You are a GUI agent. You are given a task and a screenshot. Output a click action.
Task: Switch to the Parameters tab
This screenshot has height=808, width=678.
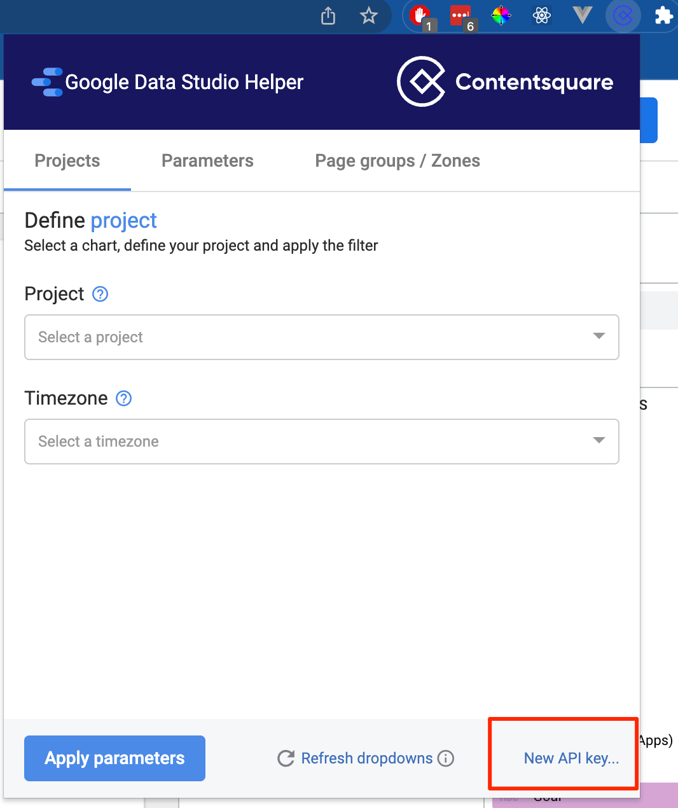(x=207, y=161)
